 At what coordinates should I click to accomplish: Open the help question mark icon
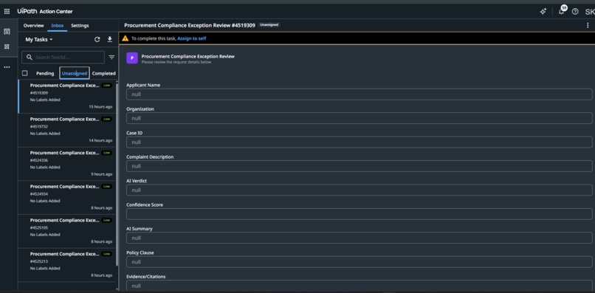click(575, 11)
